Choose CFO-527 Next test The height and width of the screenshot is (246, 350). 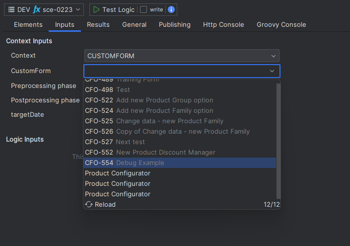pos(180,142)
